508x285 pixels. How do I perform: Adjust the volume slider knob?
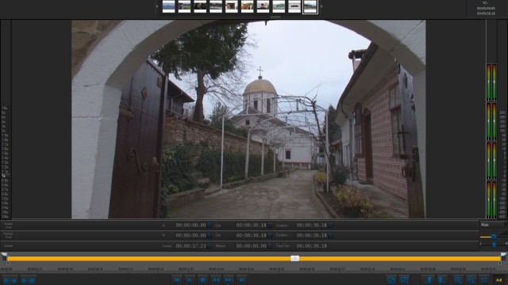494,237
